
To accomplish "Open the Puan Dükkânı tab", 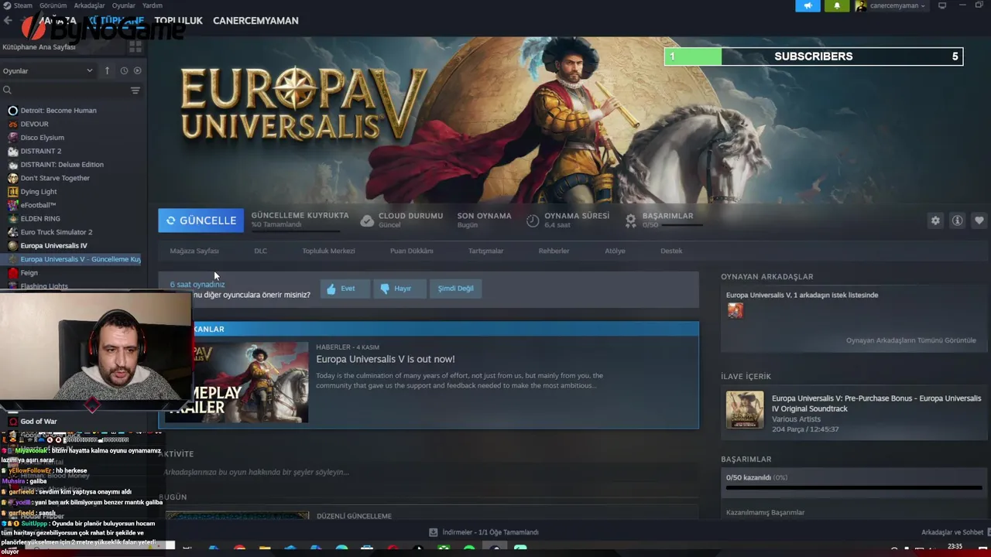I will coord(411,251).
